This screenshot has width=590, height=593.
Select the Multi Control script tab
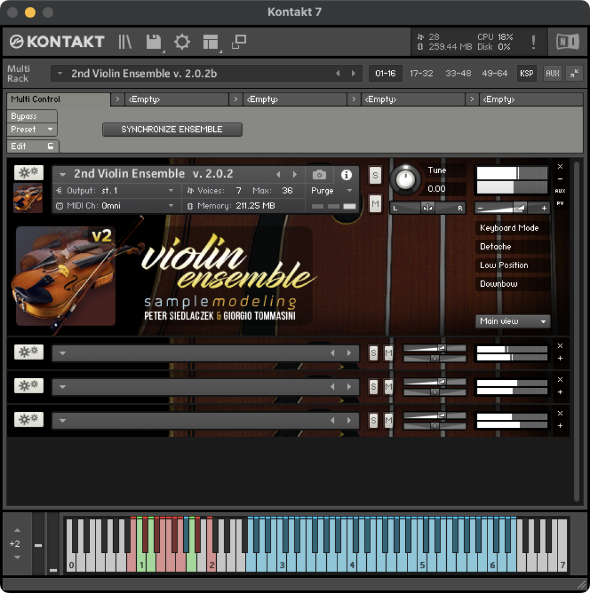[59, 100]
